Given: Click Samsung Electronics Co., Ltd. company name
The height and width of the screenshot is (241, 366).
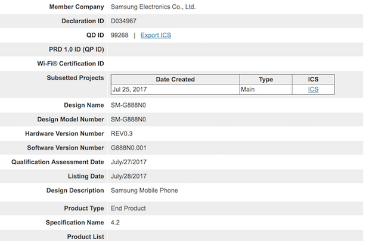Looking at the screenshot, I should pyautogui.click(x=153, y=7).
